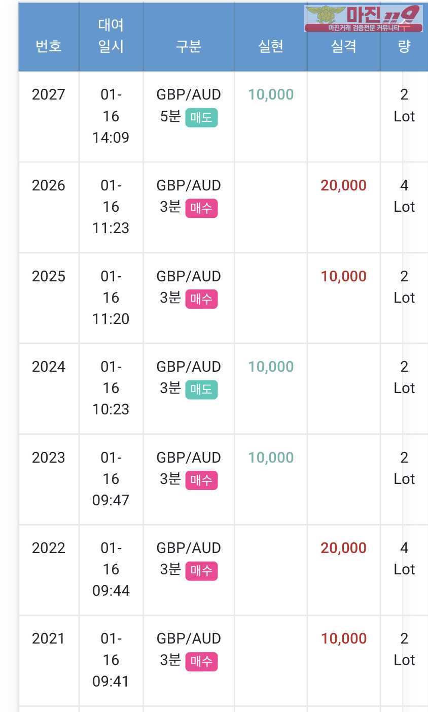Select order number 2024
428x712 pixels.
pos(49,367)
